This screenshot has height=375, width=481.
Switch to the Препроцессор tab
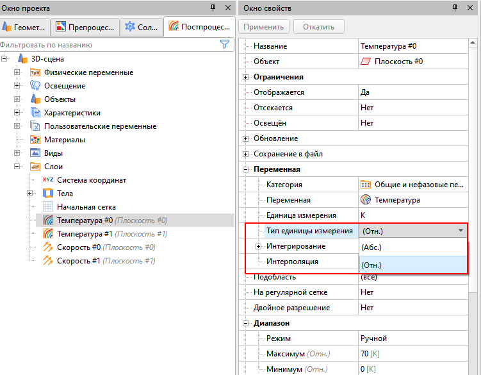[85, 27]
